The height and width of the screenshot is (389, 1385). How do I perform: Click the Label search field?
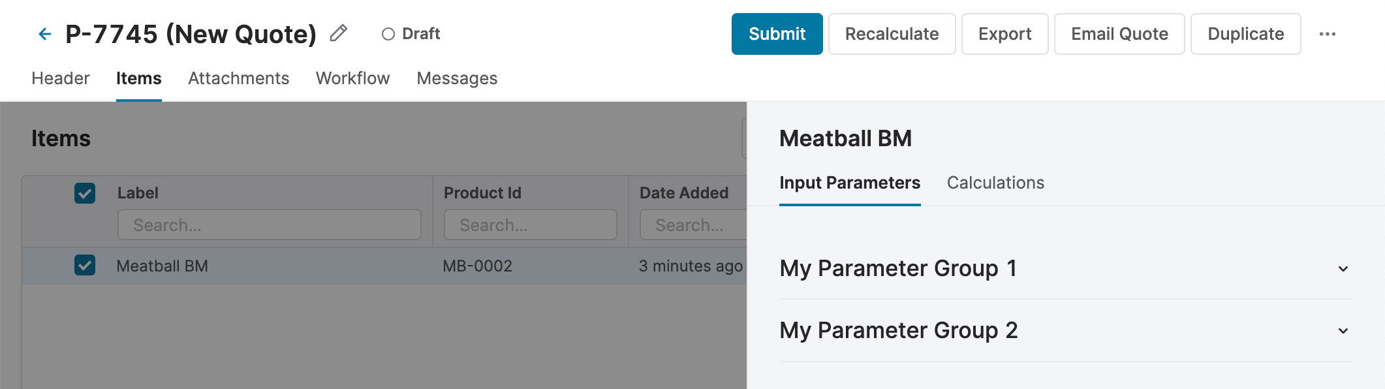pyautogui.click(x=269, y=225)
